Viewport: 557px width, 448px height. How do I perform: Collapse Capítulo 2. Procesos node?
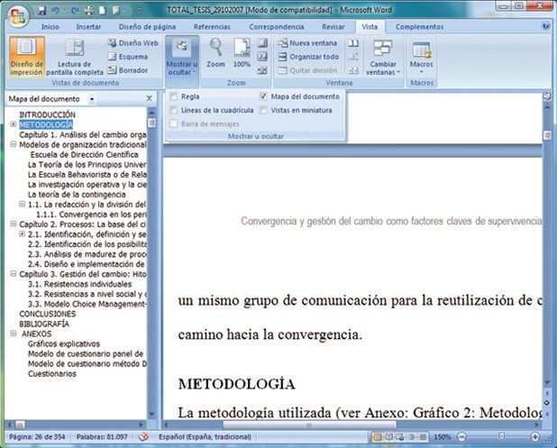coord(14,224)
